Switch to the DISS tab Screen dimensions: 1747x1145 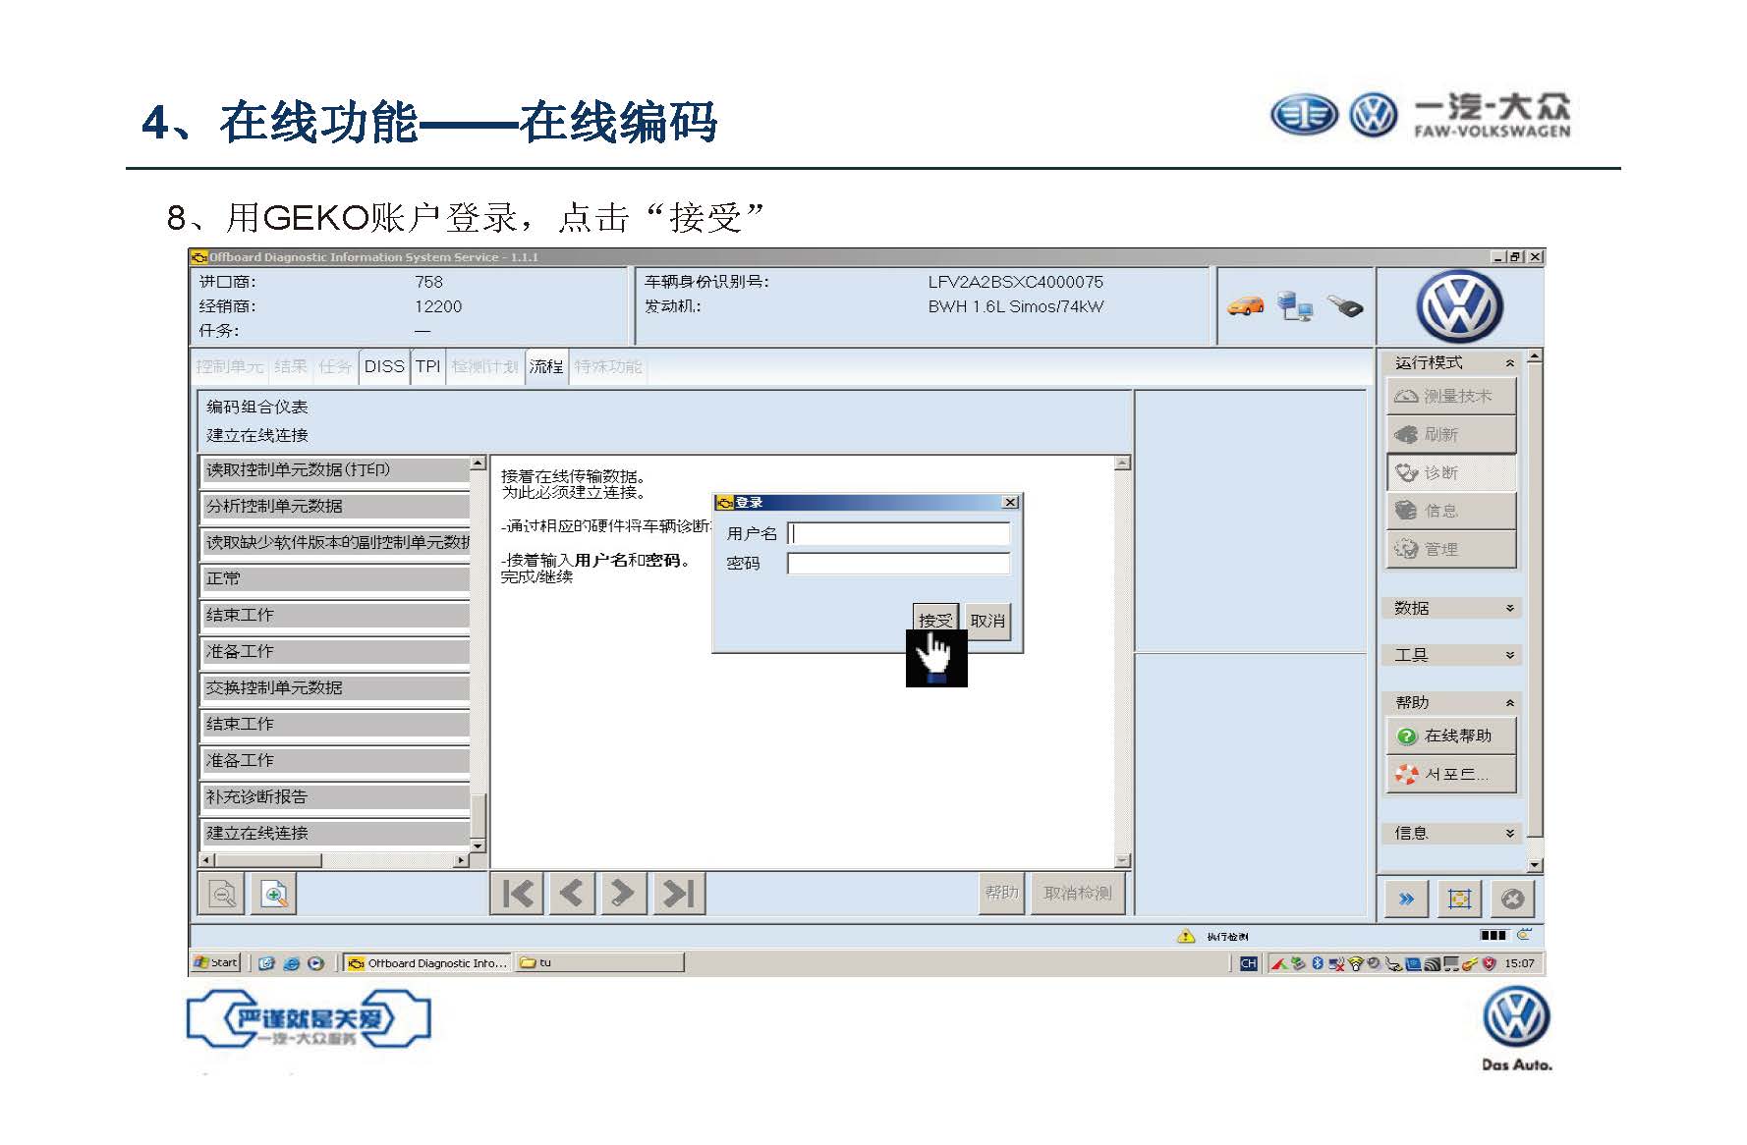point(384,366)
